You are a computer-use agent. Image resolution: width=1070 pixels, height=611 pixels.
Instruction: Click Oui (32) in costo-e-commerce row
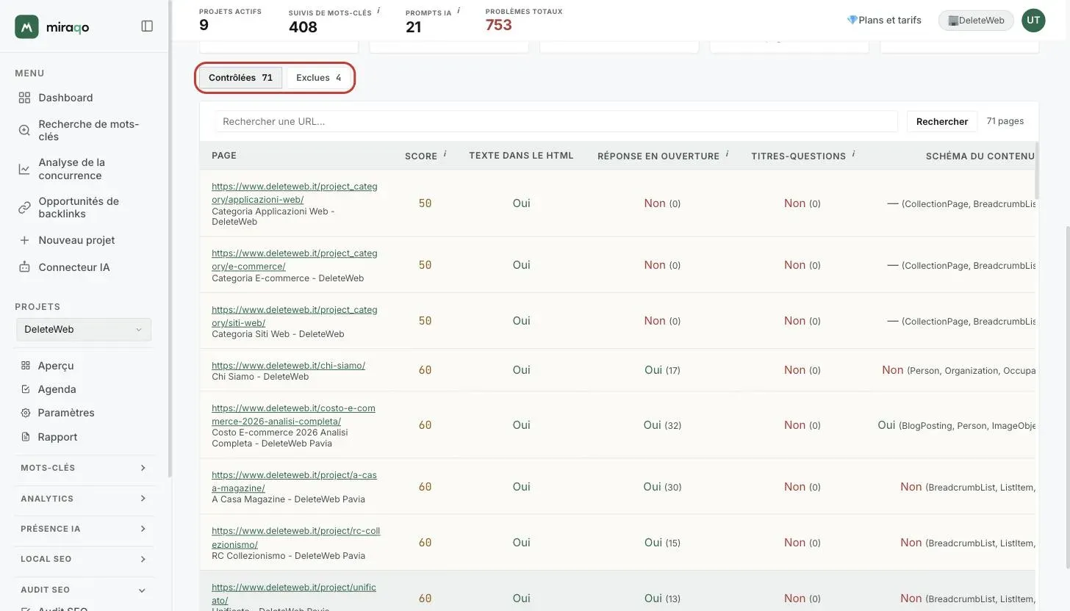click(x=662, y=425)
